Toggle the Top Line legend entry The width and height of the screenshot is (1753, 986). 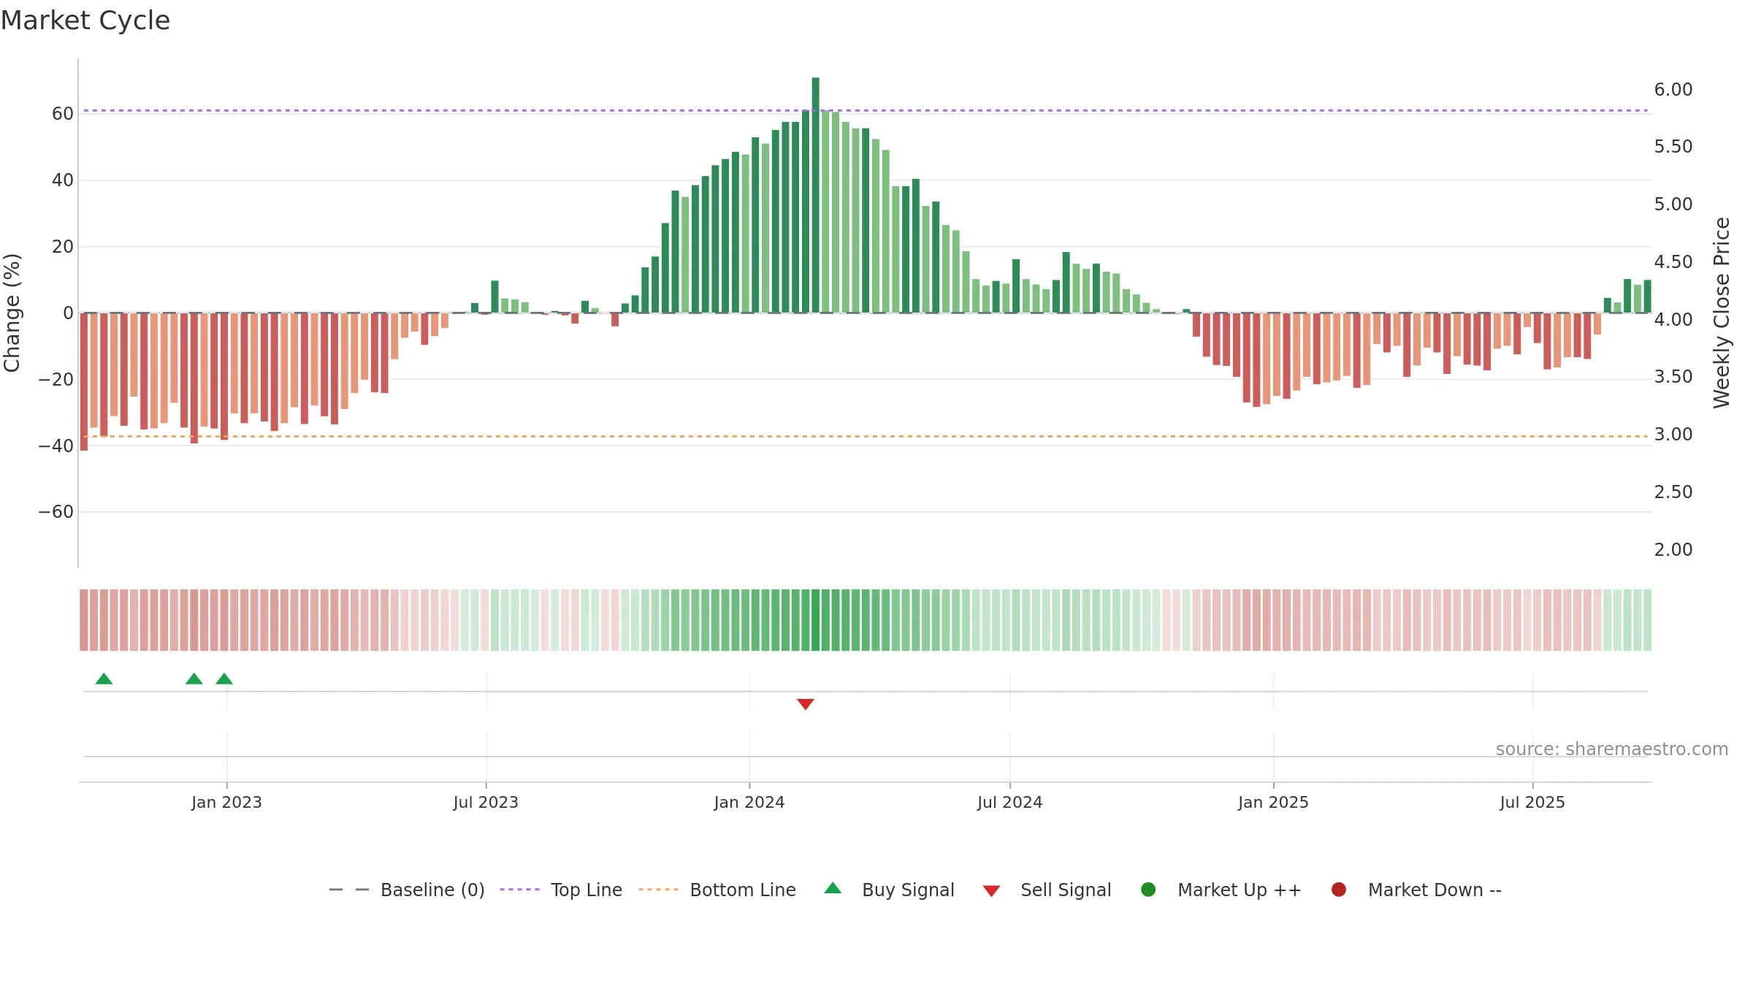click(x=561, y=890)
